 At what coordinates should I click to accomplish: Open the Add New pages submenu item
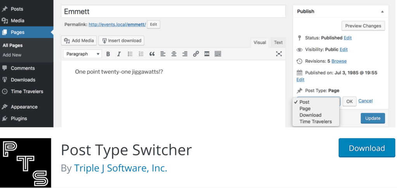[12, 55]
